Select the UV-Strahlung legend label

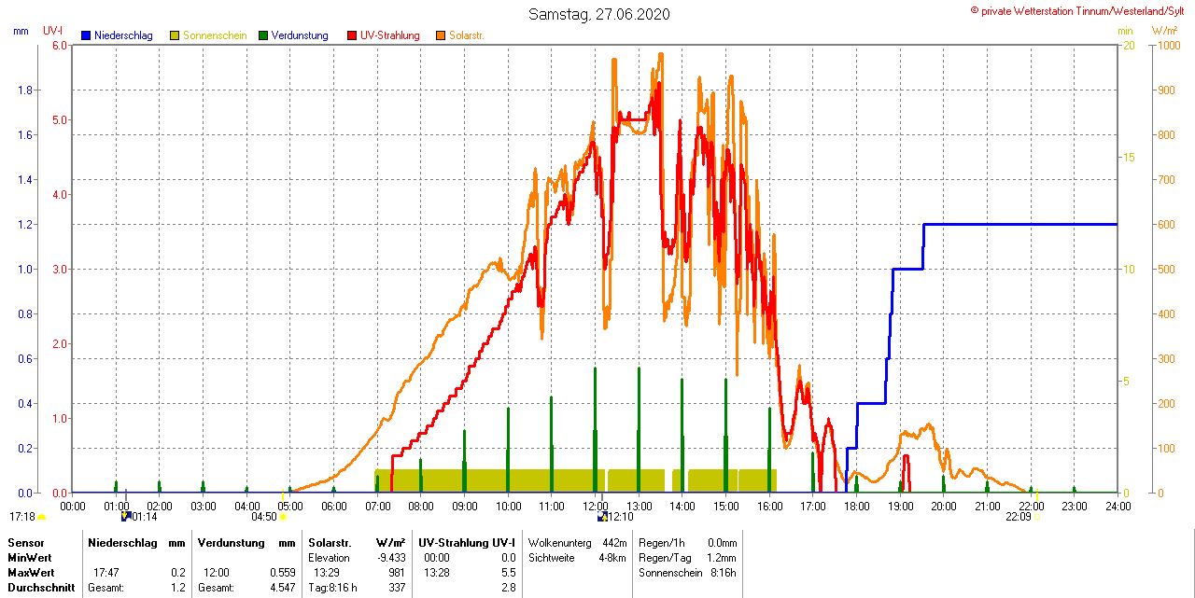pos(390,35)
